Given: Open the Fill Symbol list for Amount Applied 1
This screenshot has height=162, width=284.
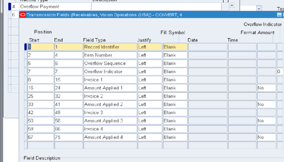Looking at the screenshot, I should (174, 88).
